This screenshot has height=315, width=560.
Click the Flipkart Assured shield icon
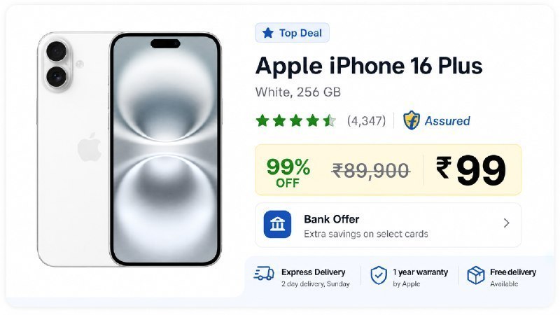click(412, 120)
